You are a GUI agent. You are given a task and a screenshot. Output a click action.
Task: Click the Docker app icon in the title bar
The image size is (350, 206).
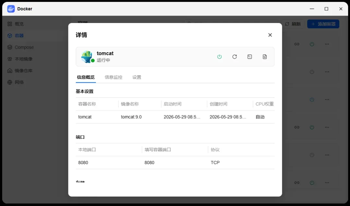tap(11, 9)
